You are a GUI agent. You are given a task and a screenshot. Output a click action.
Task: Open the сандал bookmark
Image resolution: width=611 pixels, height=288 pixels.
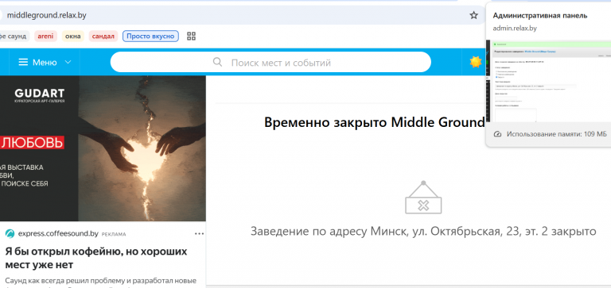(x=103, y=36)
